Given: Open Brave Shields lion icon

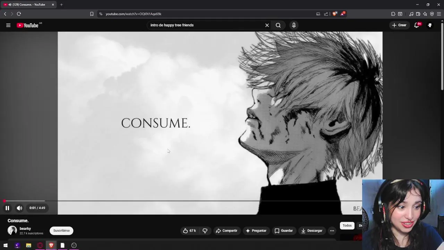Looking at the screenshot, I should click(x=335, y=14).
